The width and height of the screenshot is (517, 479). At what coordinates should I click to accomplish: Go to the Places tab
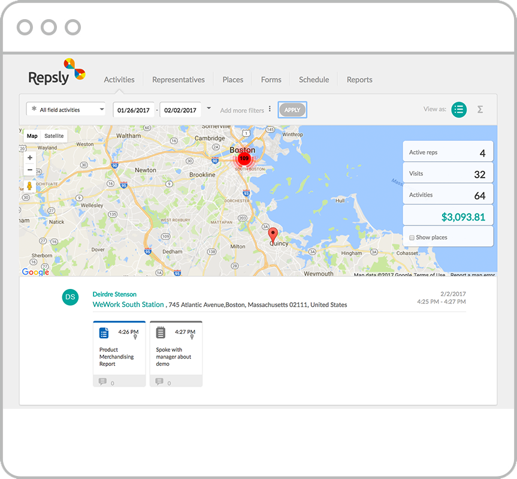[233, 80]
